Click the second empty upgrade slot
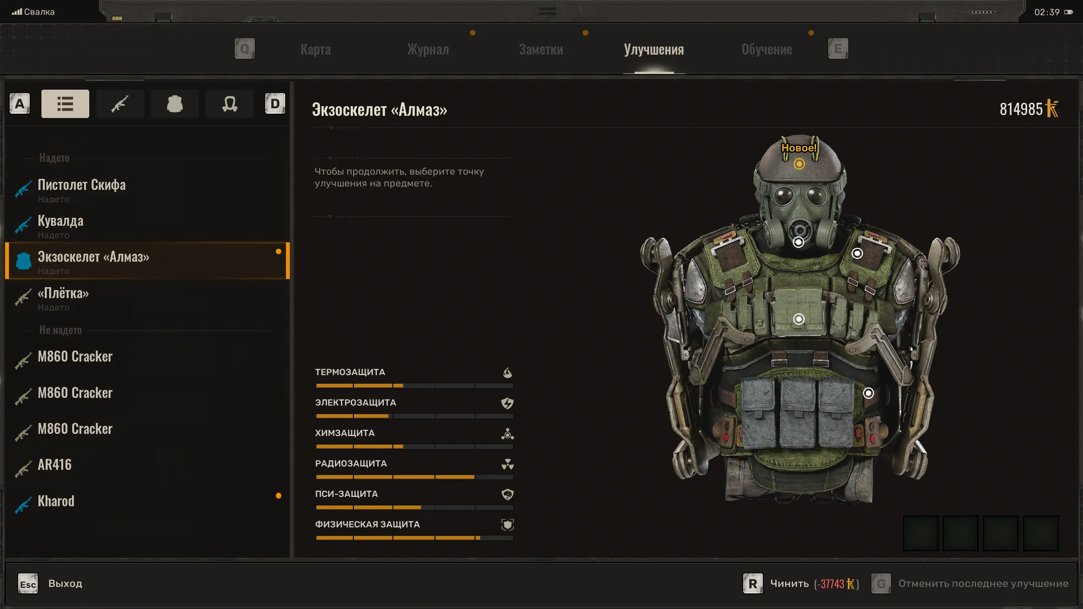This screenshot has height=609, width=1083. click(961, 533)
